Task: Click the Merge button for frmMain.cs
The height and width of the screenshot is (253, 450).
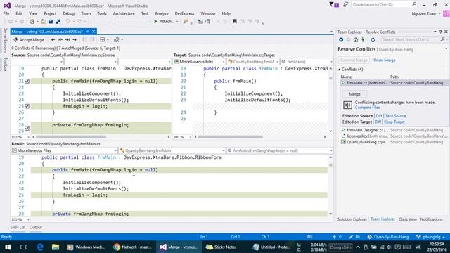Action: (x=354, y=94)
